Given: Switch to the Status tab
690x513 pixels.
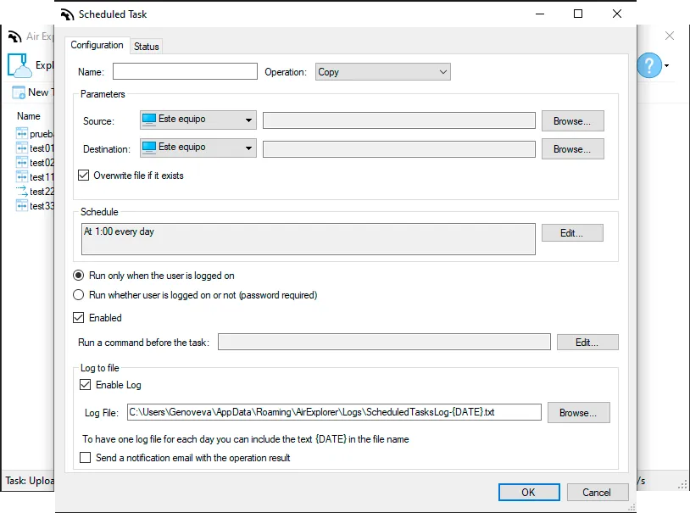Looking at the screenshot, I should [146, 47].
